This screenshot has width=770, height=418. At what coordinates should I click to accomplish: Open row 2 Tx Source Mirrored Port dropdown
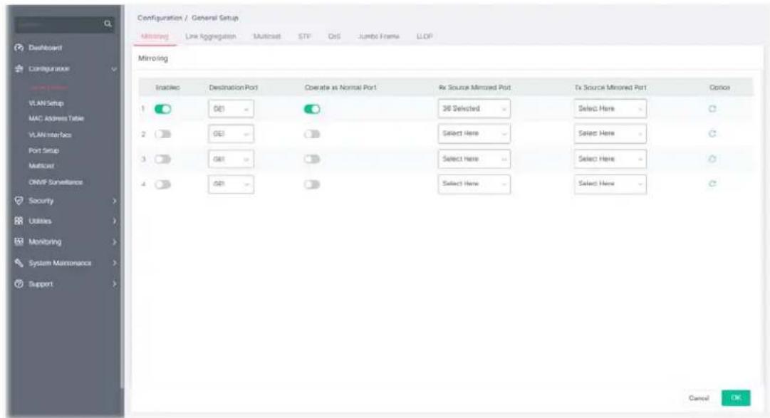(x=610, y=134)
